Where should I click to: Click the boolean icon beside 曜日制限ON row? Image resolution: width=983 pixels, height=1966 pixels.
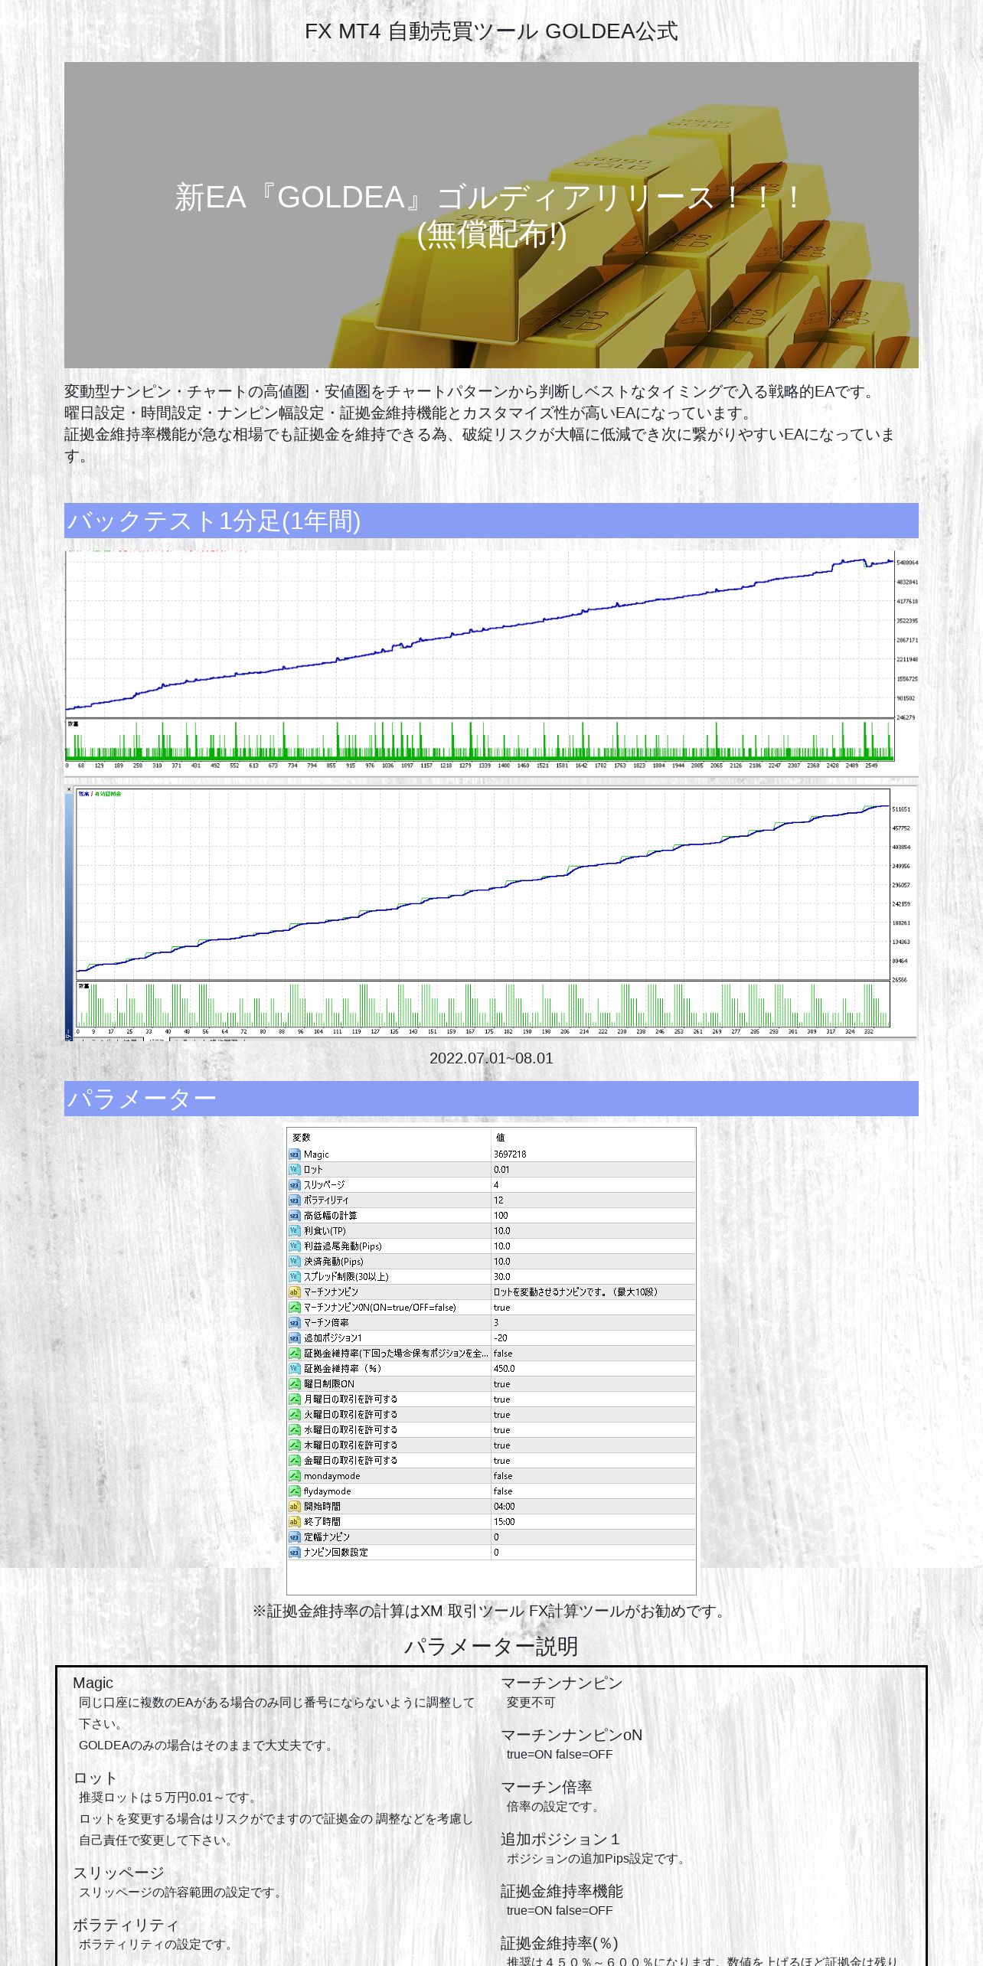tap(294, 1384)
